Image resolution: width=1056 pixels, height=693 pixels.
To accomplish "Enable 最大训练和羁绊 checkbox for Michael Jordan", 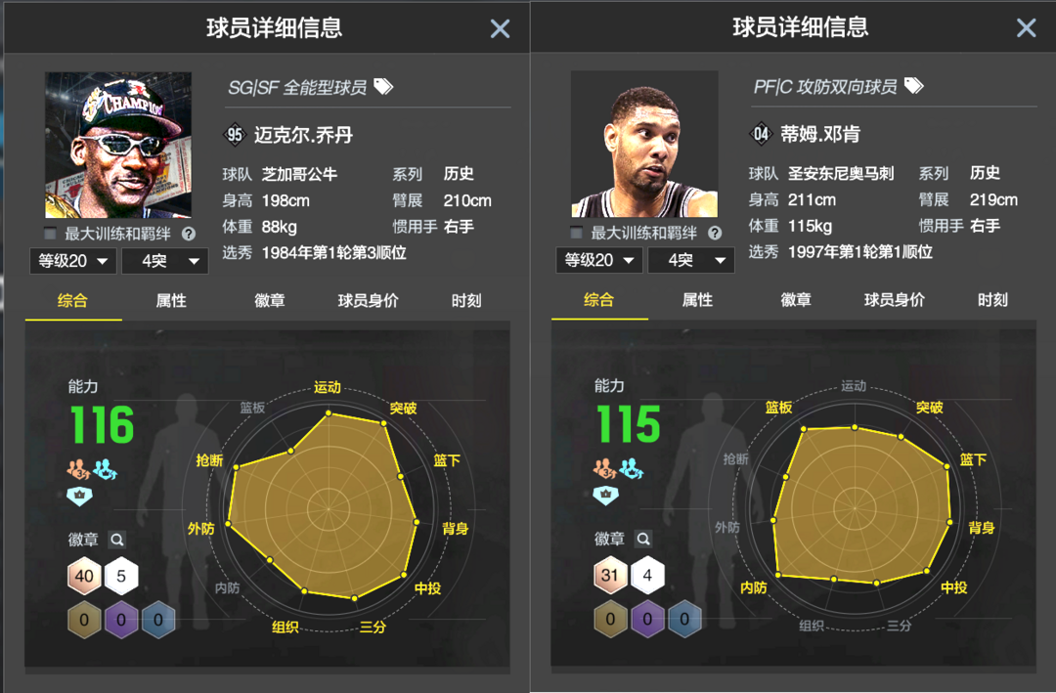I will (50, 234).
